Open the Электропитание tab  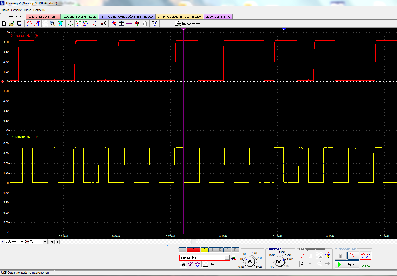tap(218, 17)
